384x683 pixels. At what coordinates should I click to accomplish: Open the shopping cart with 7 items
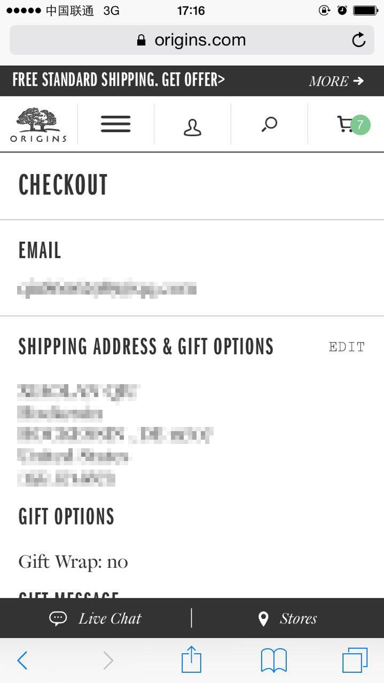pos(352,124)
